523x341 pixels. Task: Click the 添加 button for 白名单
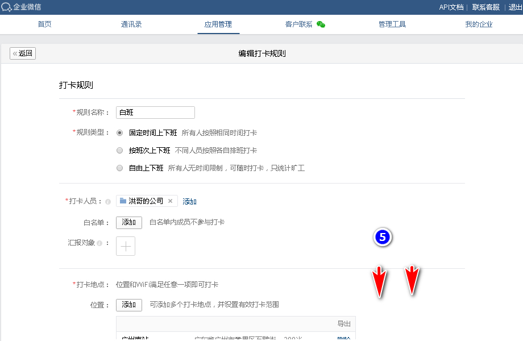[128, 223]
